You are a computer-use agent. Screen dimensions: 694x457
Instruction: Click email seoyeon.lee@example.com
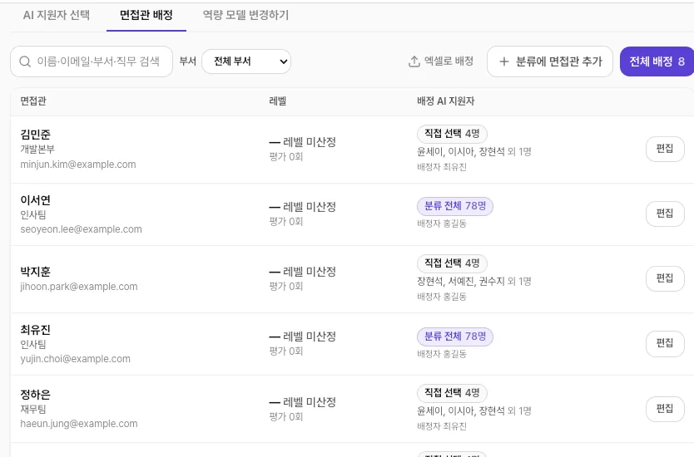81,229
